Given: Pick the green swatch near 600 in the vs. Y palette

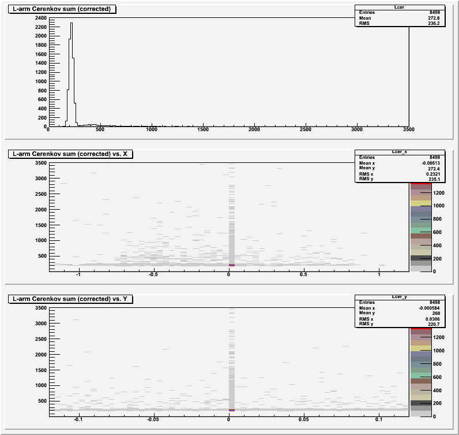Looking at the screenshot, I should (x=420, y=375).
